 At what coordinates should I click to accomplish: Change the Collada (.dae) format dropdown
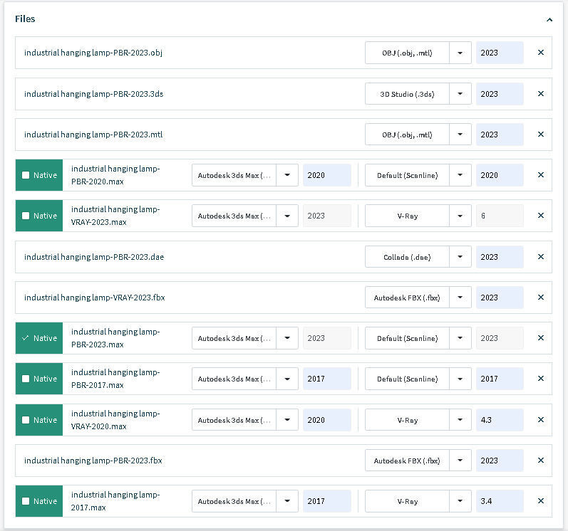click(460, 257)
